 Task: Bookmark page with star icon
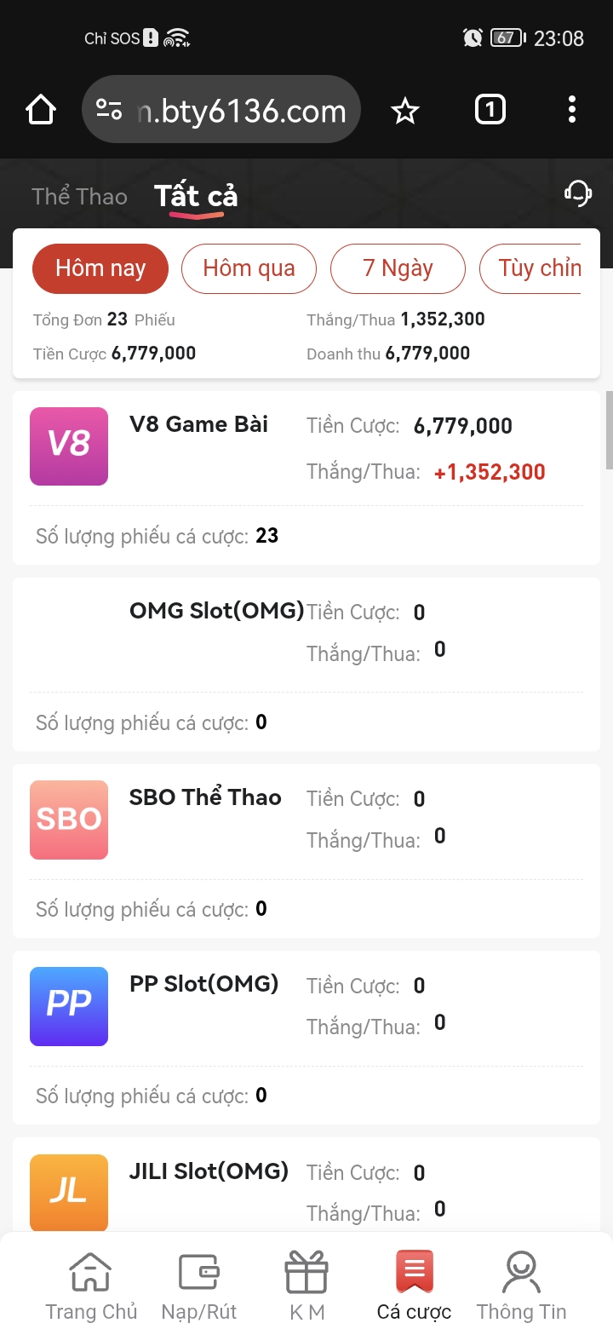405,110
